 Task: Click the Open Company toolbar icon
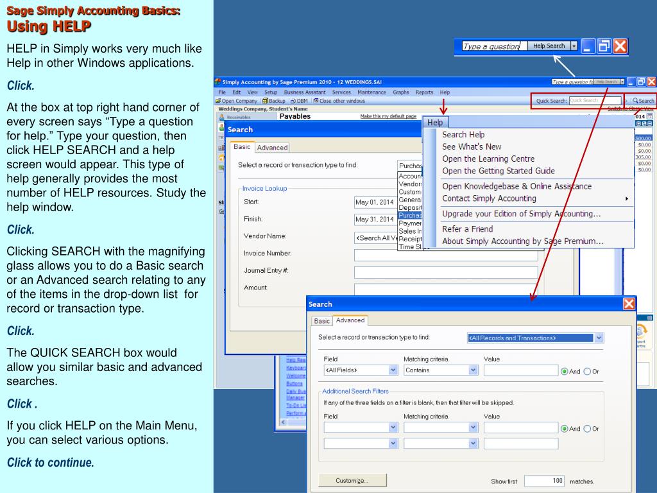(x=218, y=101)
